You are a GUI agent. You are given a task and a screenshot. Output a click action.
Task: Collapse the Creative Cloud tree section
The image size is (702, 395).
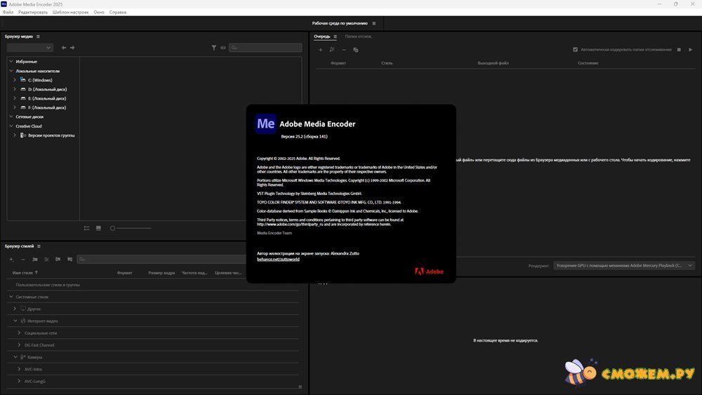click(11, 126)
